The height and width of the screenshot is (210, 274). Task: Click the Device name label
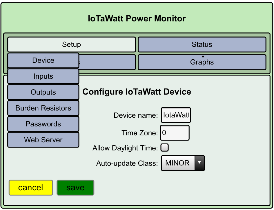pos(136,115)
